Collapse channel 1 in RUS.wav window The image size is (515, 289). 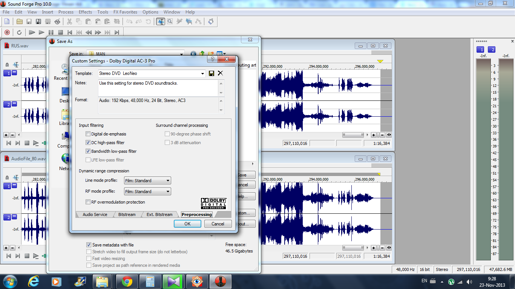pyautogui.click(x=14, y=73)
